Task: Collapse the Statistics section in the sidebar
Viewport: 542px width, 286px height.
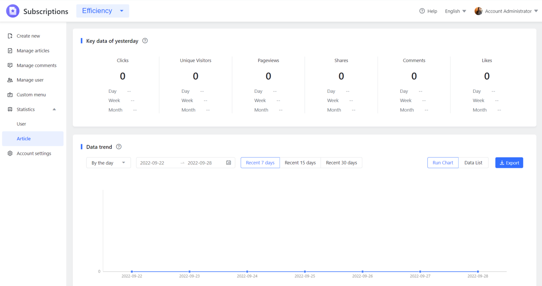Action: pos(54,109)
